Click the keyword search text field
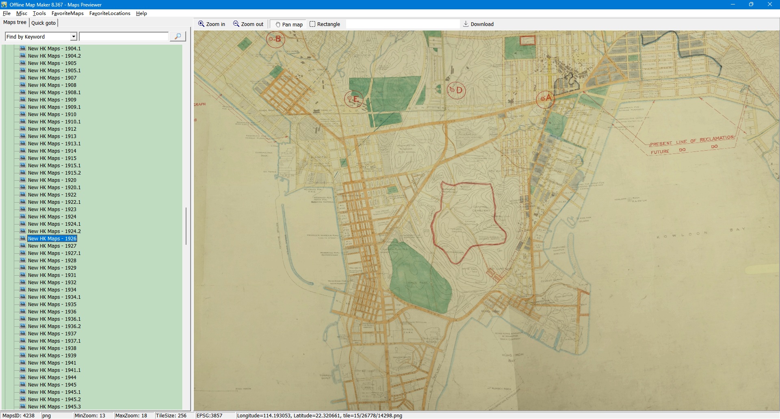This screenshot has height=419, width=780. (x=124, y=37)
